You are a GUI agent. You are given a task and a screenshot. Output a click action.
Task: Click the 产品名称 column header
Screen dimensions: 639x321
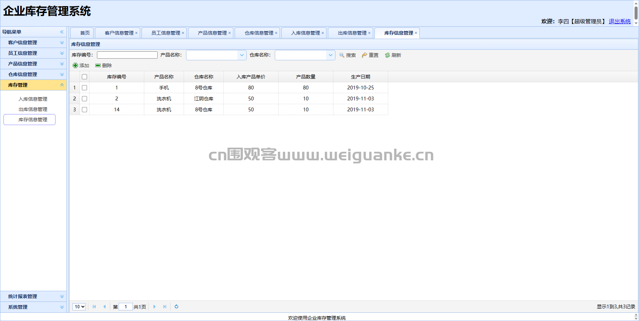pos(164,77)
